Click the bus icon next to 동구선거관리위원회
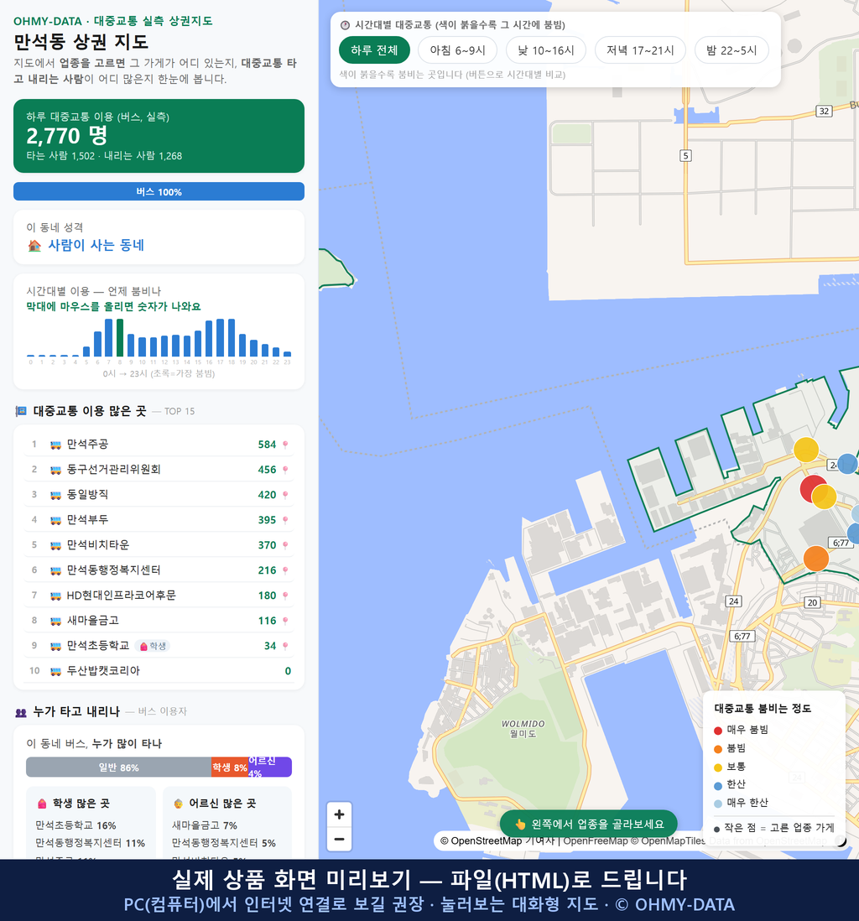Screen dimensions: 859x921 pyautogui.click(x=56, y=470)
